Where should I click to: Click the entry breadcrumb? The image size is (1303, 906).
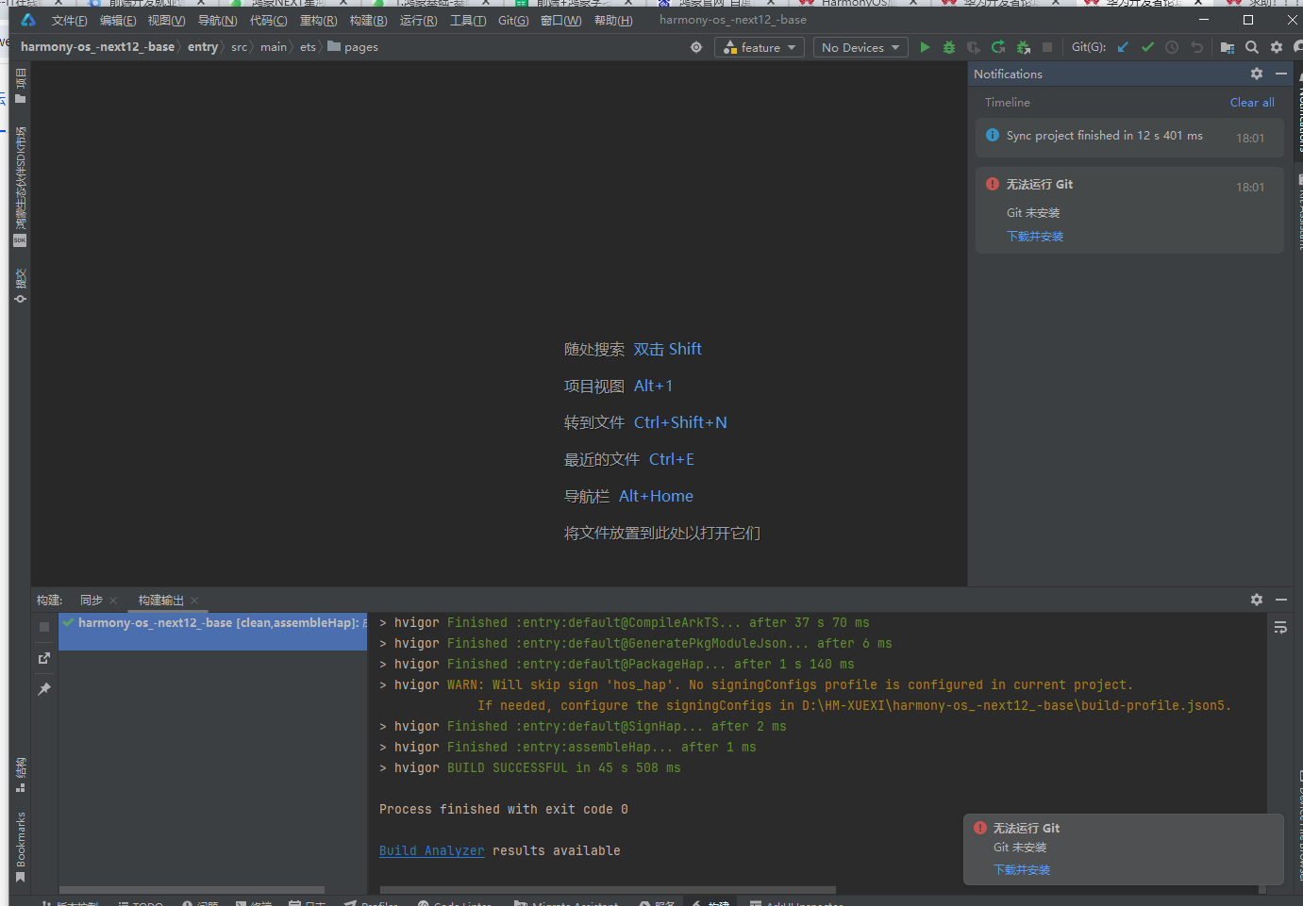[x=203, y=47]
